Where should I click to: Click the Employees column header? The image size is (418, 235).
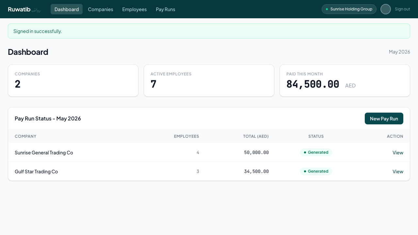(x=186, y=136)
